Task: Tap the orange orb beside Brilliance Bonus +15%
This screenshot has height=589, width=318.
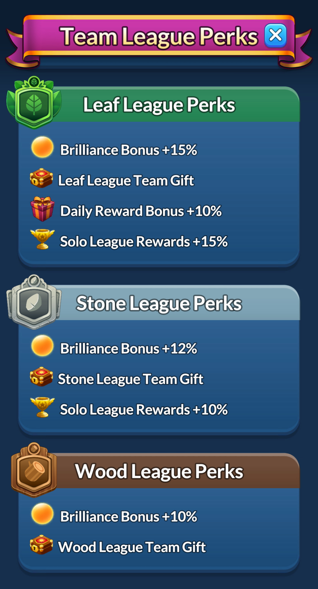Action: [42, 147]
